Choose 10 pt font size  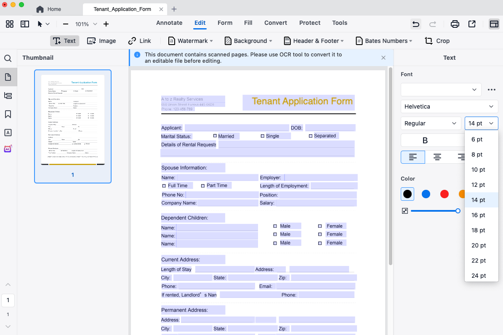[x=481, y=170]
